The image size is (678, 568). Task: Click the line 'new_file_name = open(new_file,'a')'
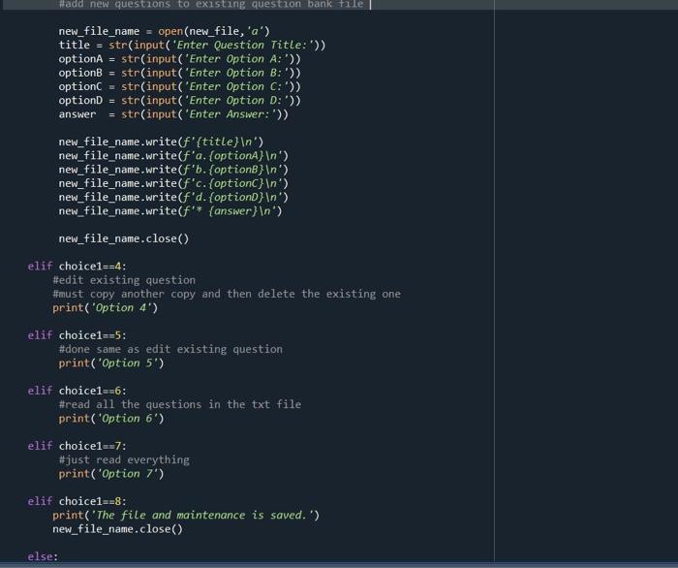[x=164, y=31]
